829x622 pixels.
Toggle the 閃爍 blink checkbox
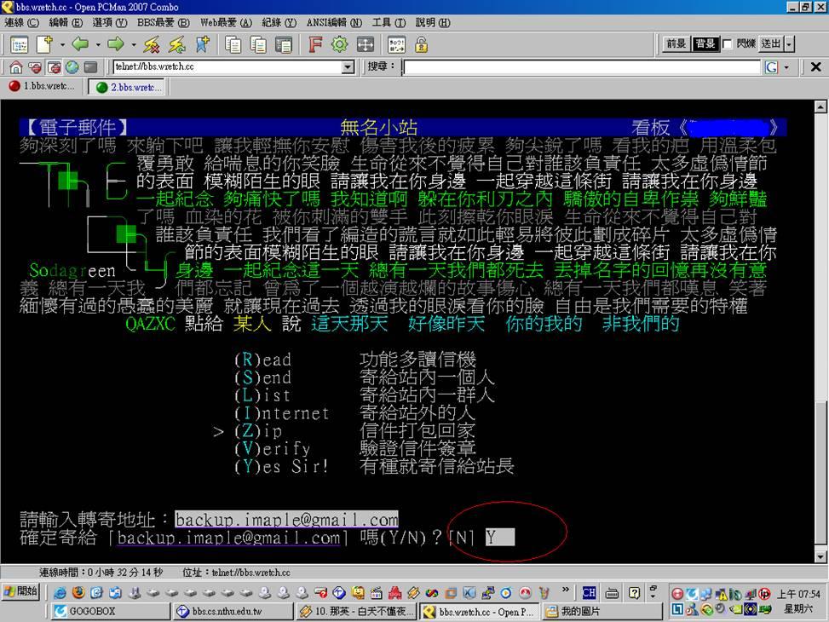tap(728, 44)
